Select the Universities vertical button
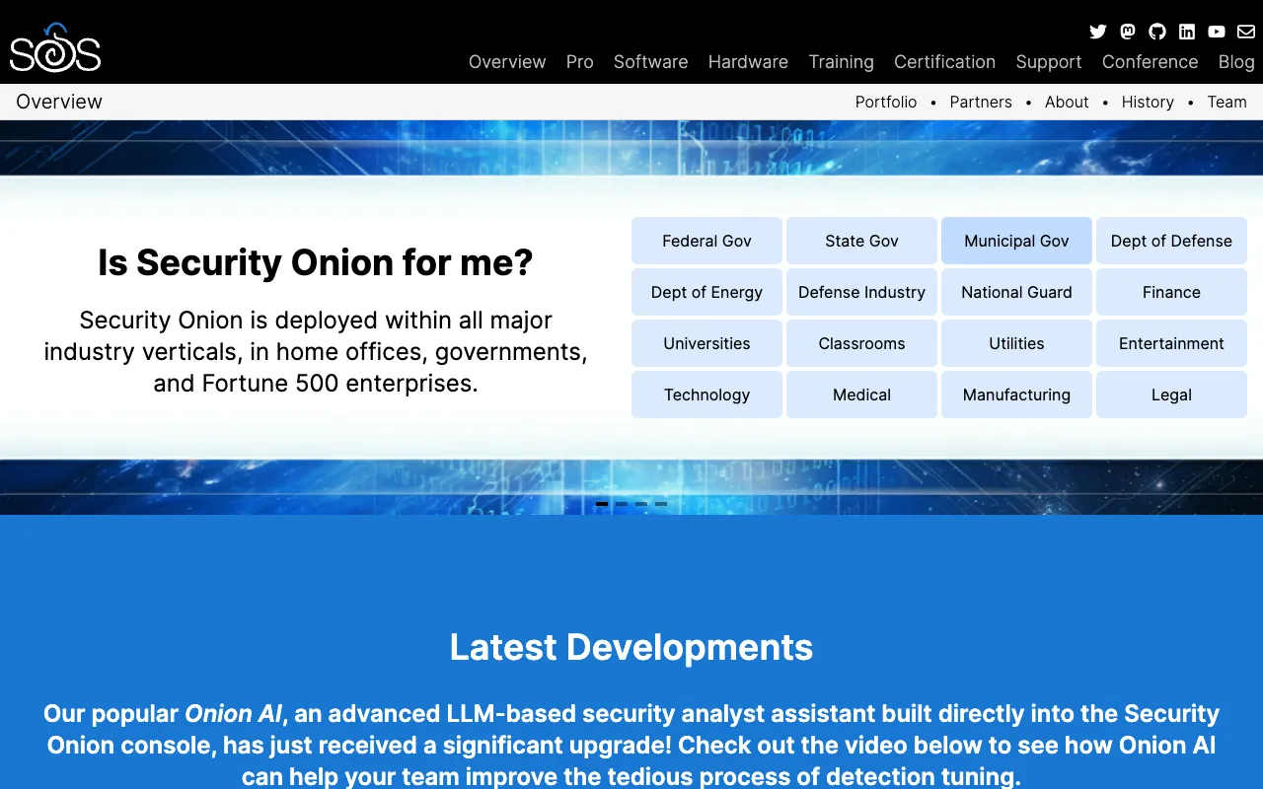 (706, 343)
